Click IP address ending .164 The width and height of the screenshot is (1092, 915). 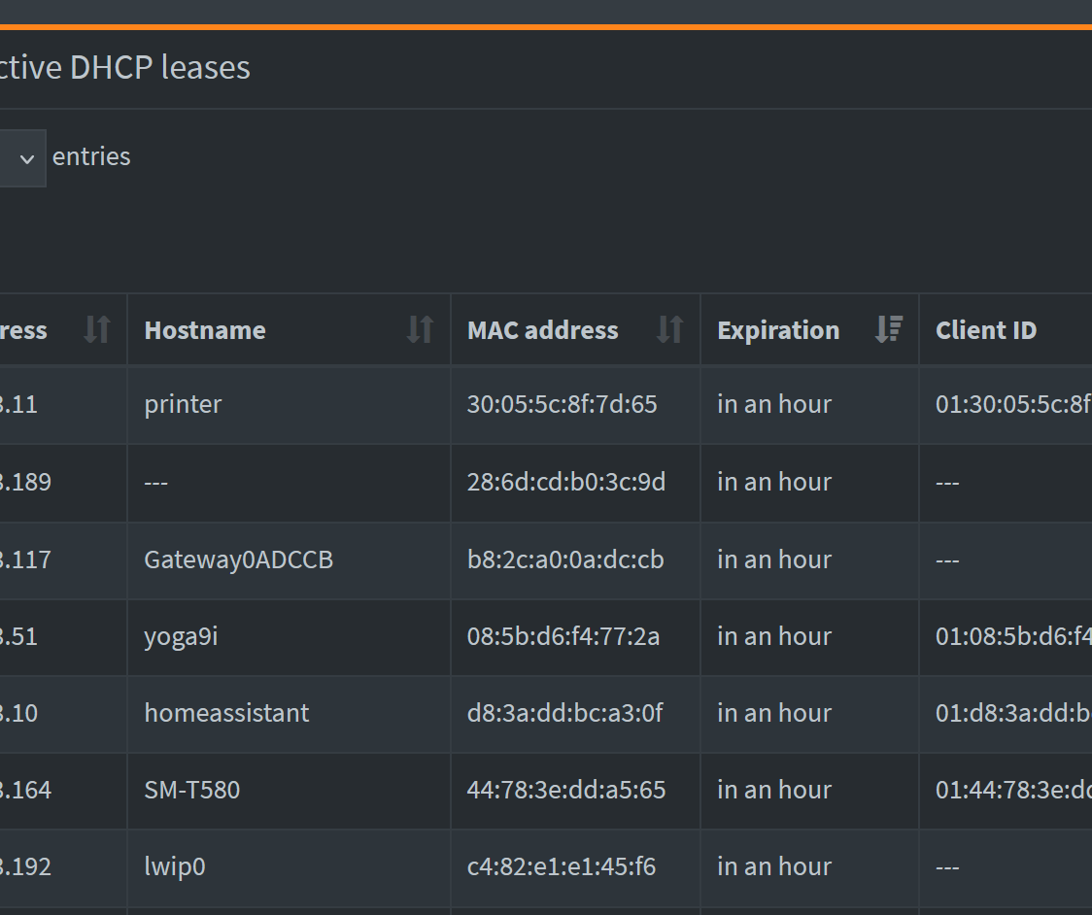click(x=26, y=791)
